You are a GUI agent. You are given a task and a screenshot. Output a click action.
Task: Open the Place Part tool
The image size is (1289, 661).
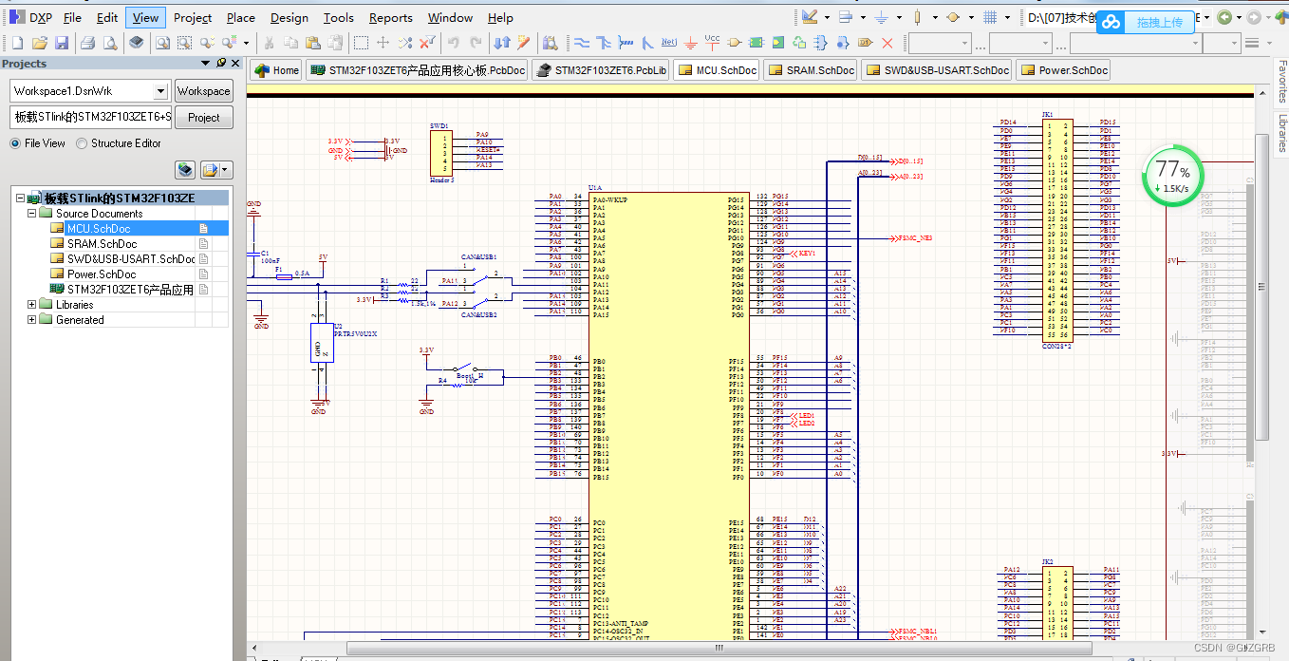tap(734, 42)
